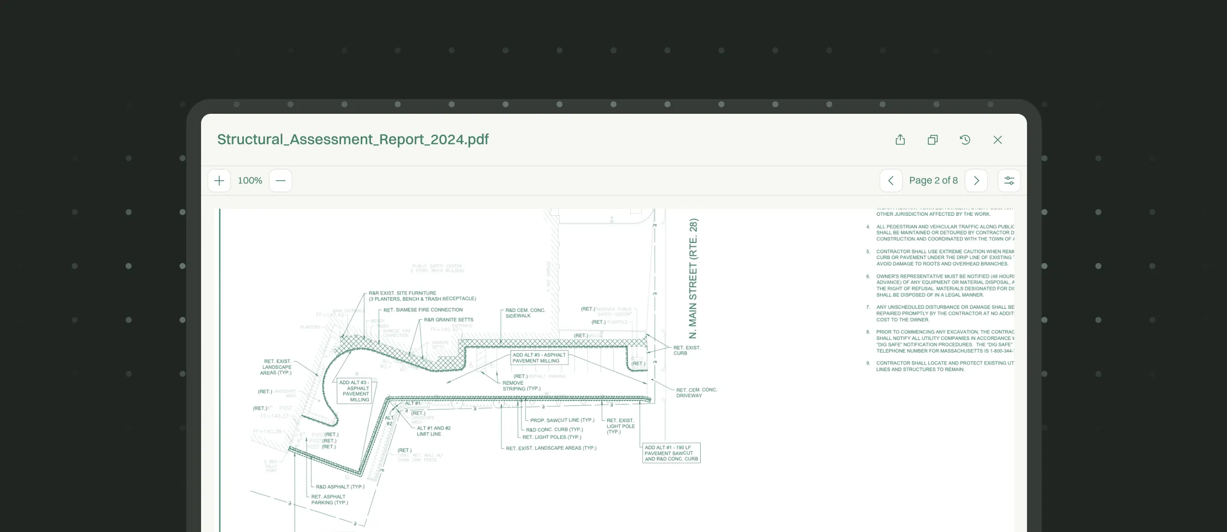Image resolution: width=1227 pixels, height=532 pixels.
Task: Click the Structural_Assessment_Report_2024.pdf title
Action: (x=353, y=139)
